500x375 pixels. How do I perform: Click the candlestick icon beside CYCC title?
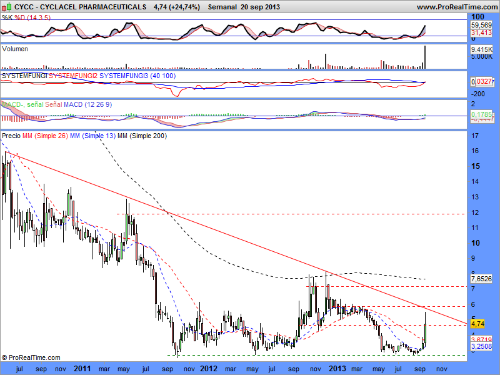7,6
